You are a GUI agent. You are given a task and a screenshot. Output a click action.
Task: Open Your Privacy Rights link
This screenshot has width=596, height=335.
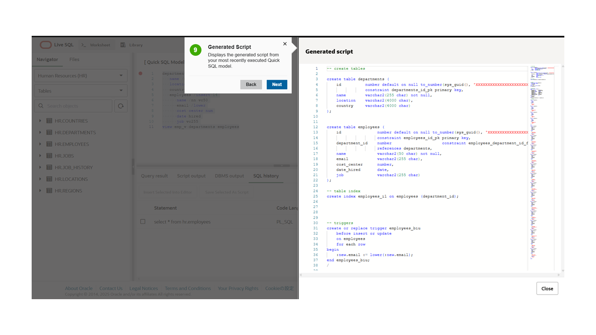[238, 288]
